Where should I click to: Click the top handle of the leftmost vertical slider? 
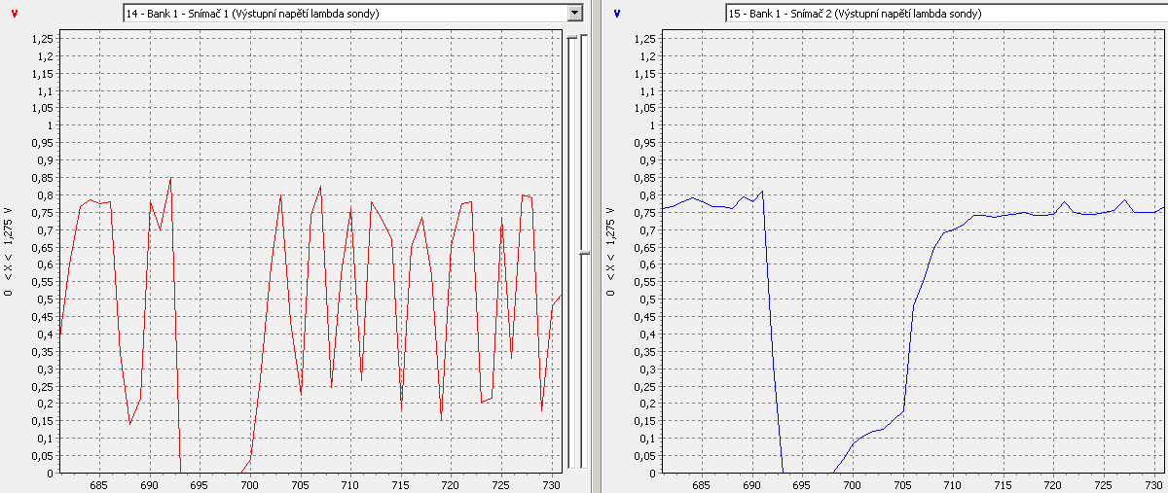[572, 38]
